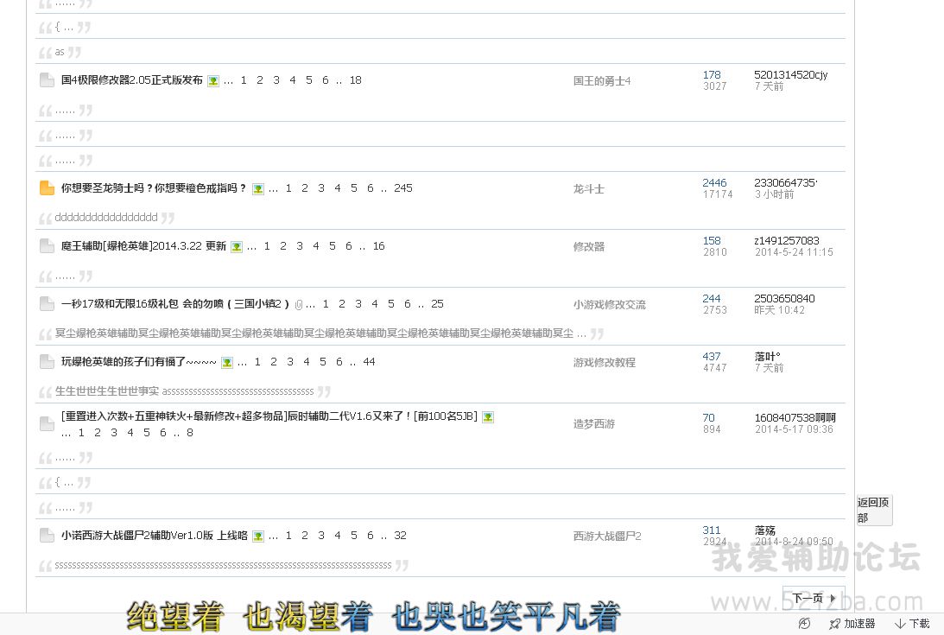The height and width of the screenshot is (635, 944).
Task: Click paperclip attachment icon after 三国小镇2
Action: [299, 305]
